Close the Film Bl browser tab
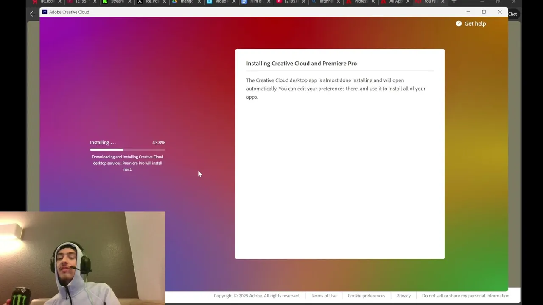The width and height of the screenshot is (543, 305). click(x=269, y=2)
